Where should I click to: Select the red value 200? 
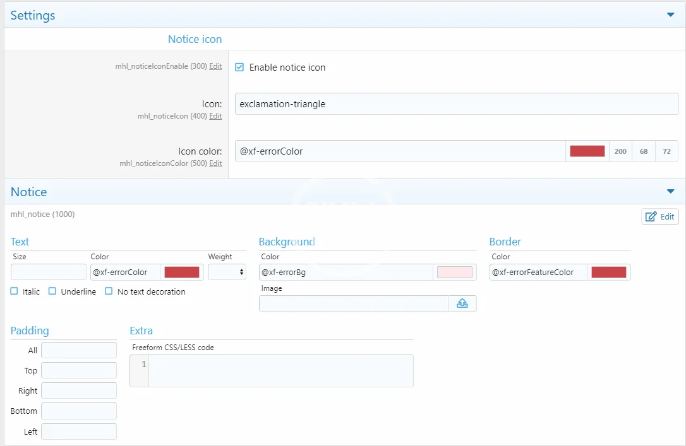620,151
